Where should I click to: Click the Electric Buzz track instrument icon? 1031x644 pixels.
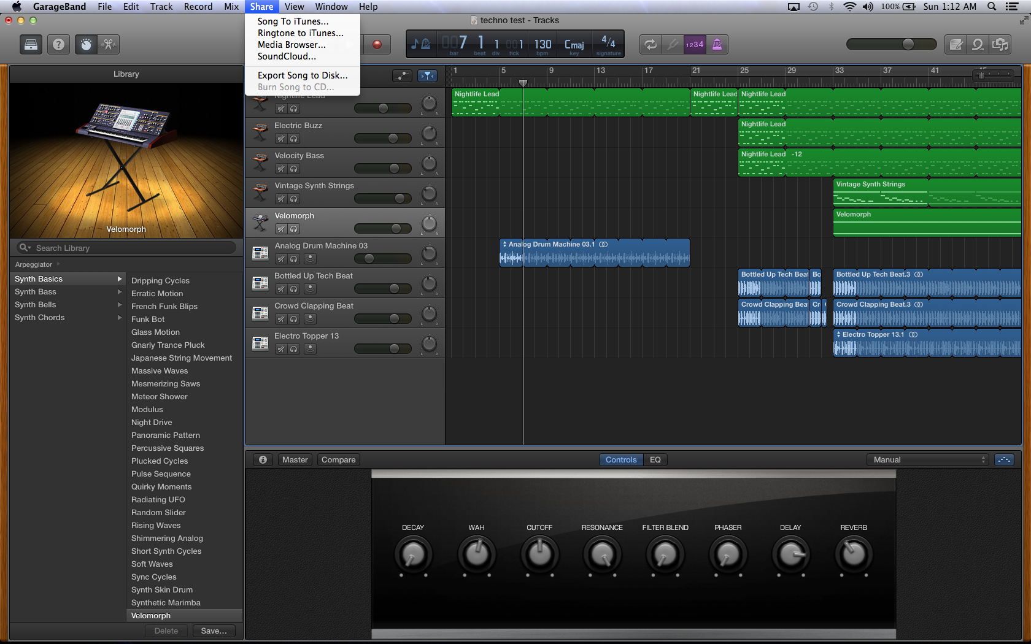tap(260, 132)
